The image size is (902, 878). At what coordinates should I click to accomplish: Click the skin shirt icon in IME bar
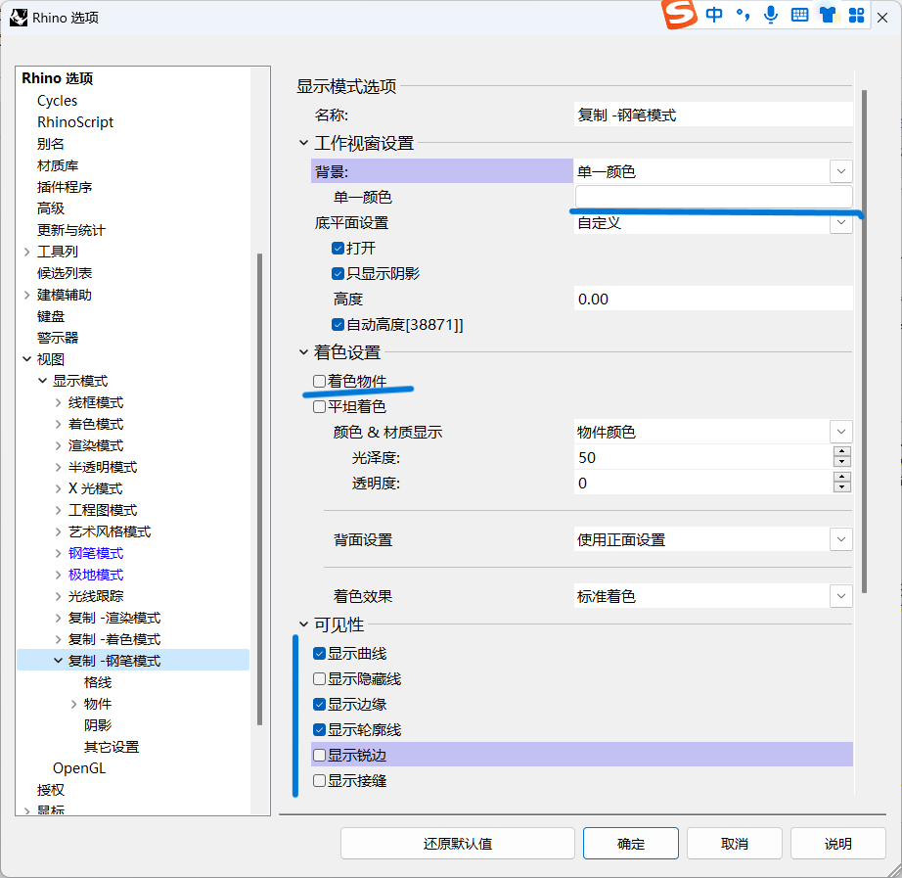(x=828, y=15)
